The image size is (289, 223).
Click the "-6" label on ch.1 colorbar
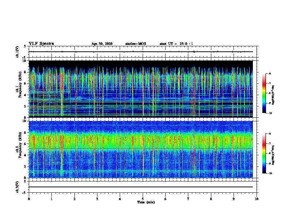click(x=269, y=73)
